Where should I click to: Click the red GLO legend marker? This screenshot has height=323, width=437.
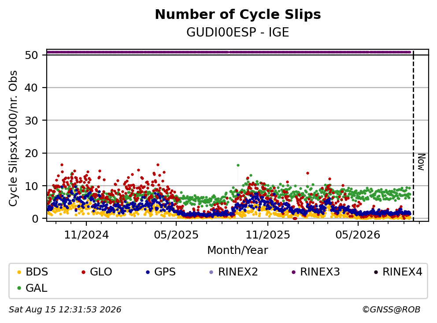[83, 272]
